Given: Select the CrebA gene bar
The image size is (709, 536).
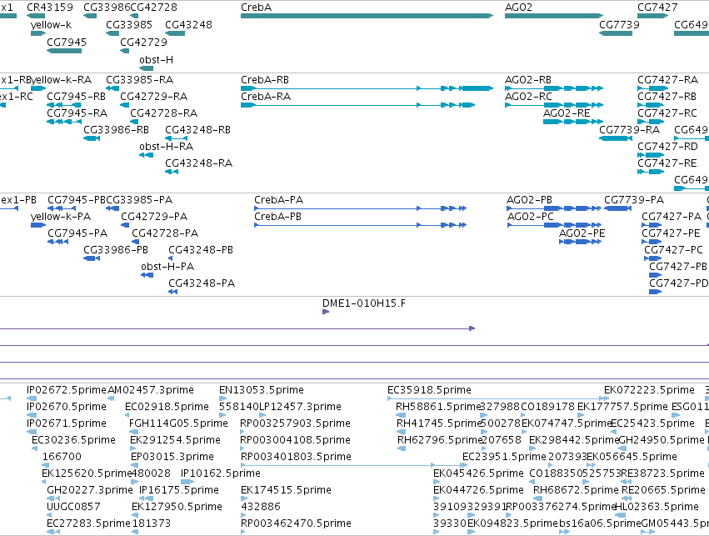Looking at the screenshot, I should [x=367, y=16].
